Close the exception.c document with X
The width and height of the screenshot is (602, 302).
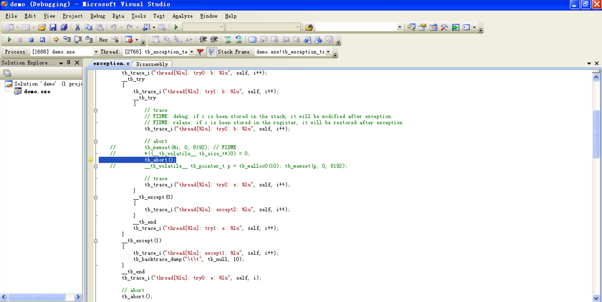(x=596, y=63)
